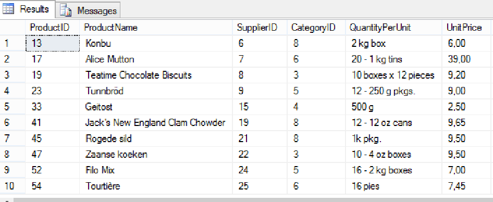Select the top-left corner select-all cell
This screenshot has height=202, width=493.
13,28
